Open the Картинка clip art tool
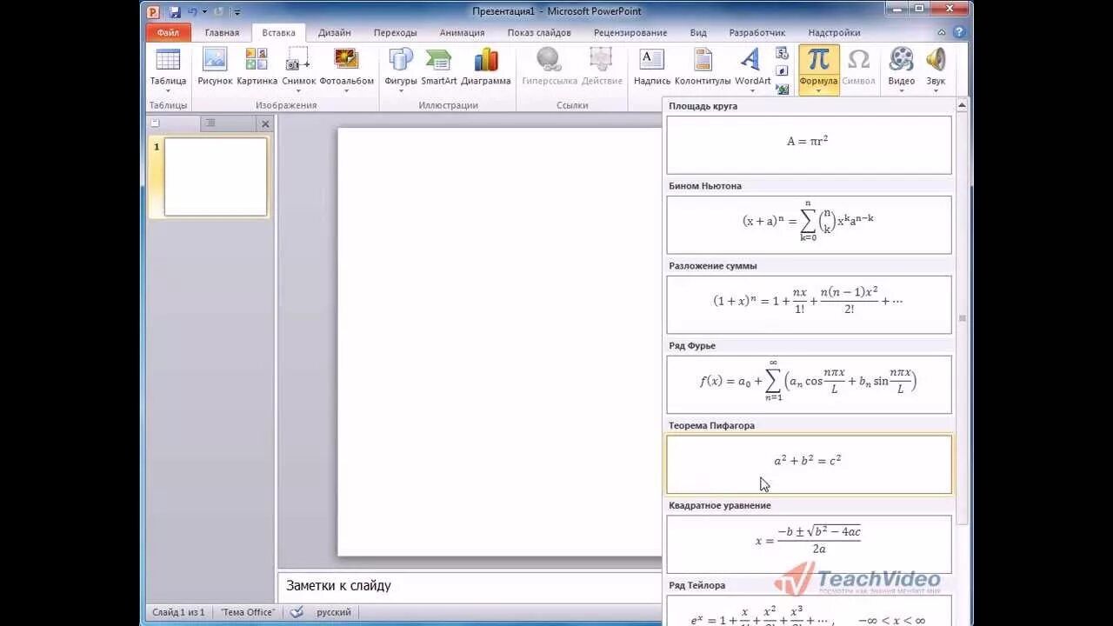The image size is (1113, 626). click(257, 68)
